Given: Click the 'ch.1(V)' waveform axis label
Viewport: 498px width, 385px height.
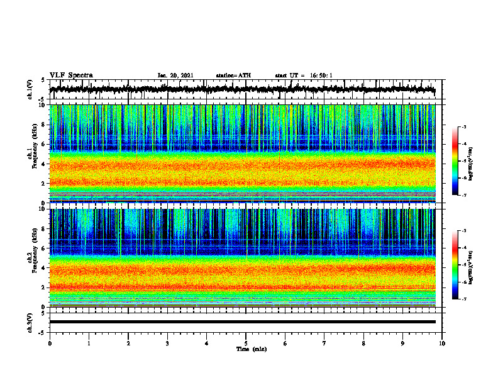Looking at the screenshot, I should [x=30, y=89].
